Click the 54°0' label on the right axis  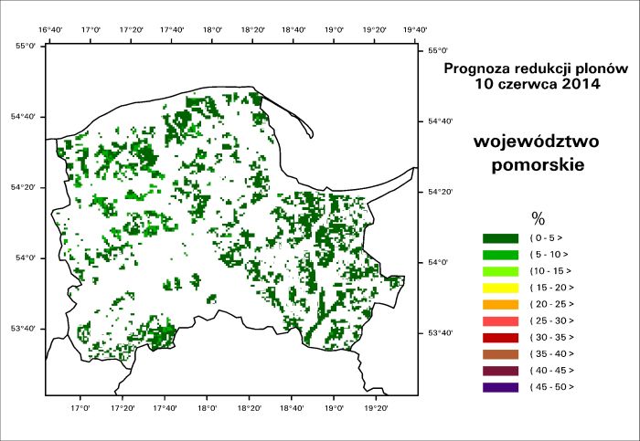441,263
